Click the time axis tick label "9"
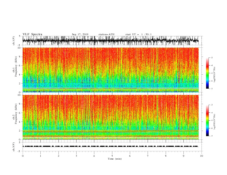Screen dimensions: 227x175 (183, 156)
